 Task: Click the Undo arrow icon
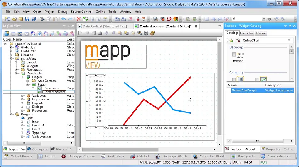tap(64, 19)
